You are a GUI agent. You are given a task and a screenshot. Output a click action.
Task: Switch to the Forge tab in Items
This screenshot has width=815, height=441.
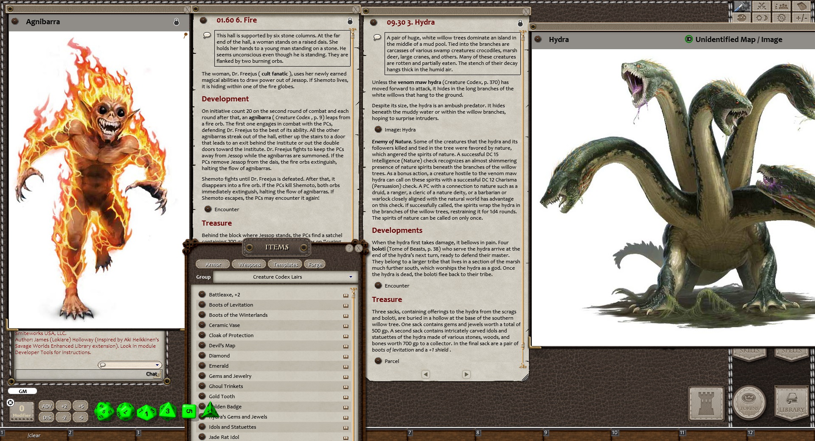click(314, 264)
